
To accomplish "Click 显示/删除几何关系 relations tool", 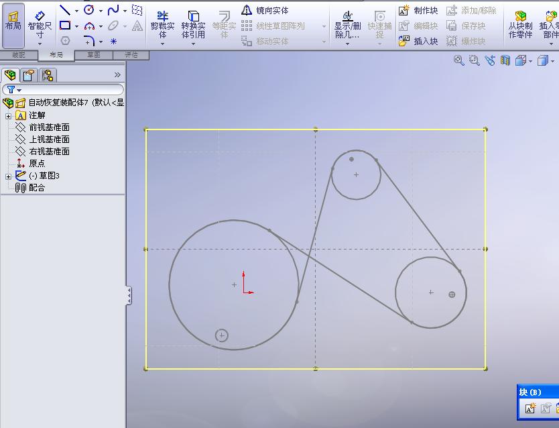I will [x=348, y=25].
